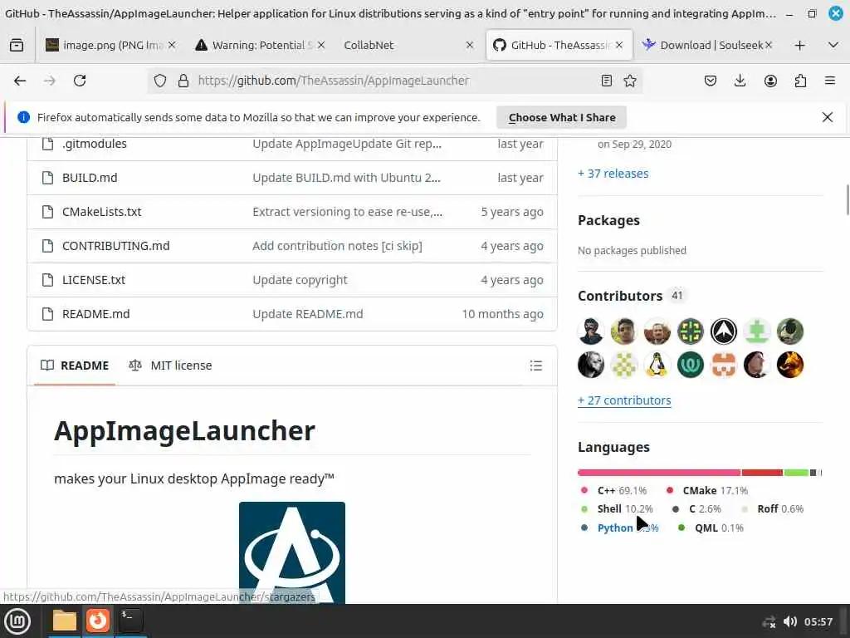Click the Shell 10.2% language entry
850x638 pixels.
pos(617,509)
